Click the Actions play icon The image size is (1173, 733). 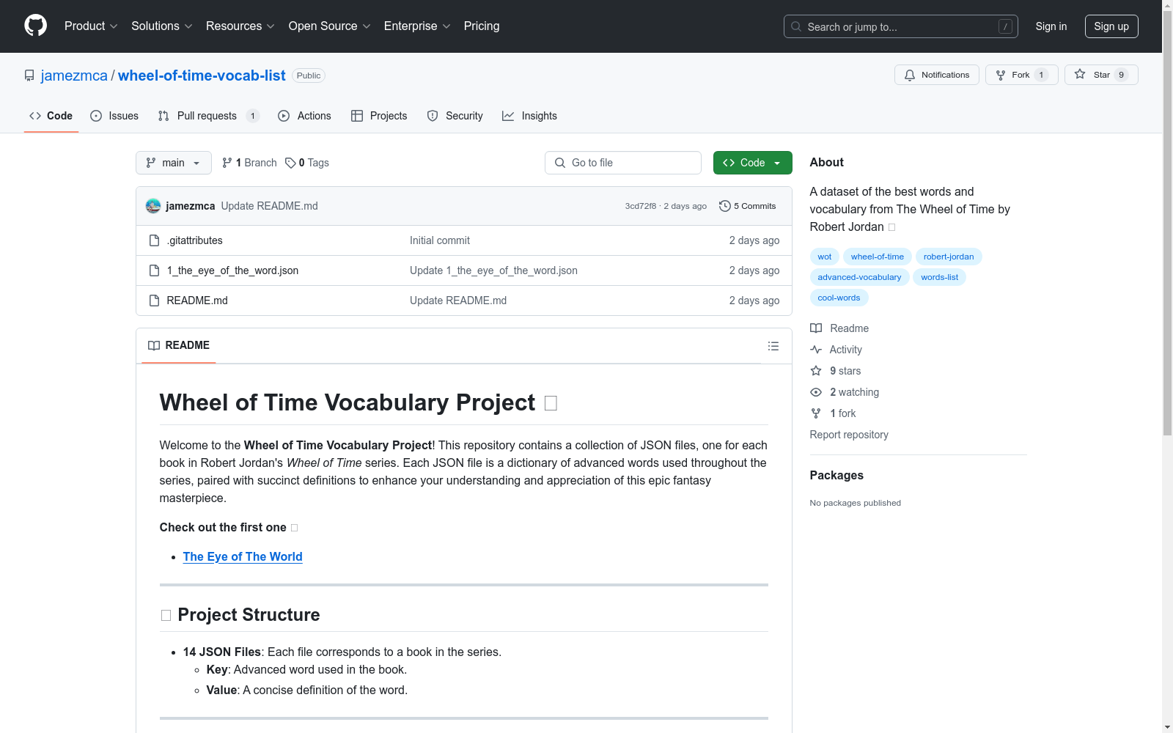[x=284, y=116]
